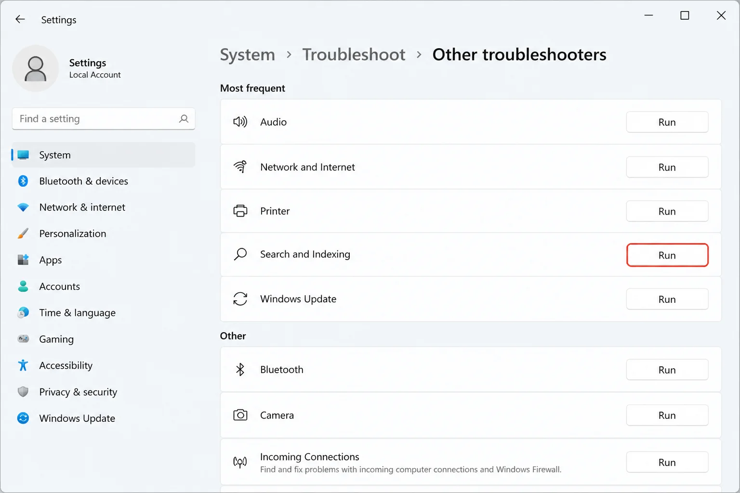Click the Search and Indexing label
Viewport: 740px width, 493px height.
[x=305, y=254]
